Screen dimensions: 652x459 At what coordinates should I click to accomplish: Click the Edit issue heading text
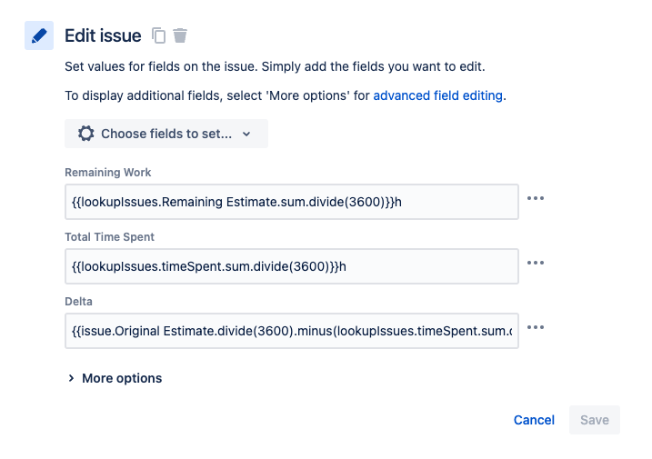point(103,35)
